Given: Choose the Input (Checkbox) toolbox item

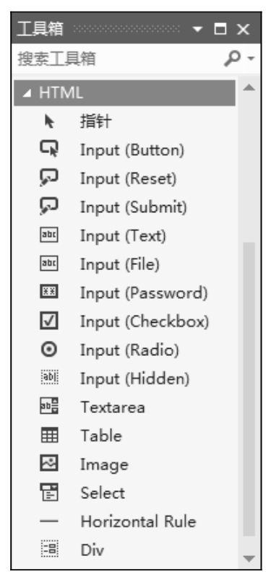Looking at the screenshot, I should coord(125,321).
